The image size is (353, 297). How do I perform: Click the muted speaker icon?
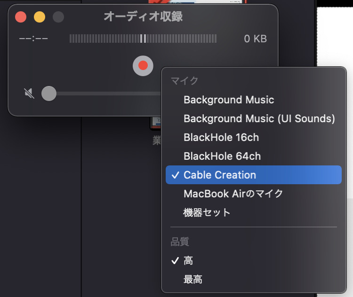(x=29, y=94)
